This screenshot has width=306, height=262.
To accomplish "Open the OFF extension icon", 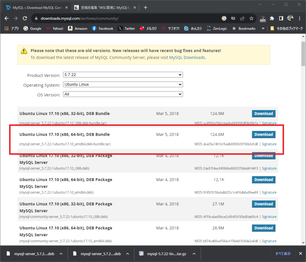I will pyautogui.click(x=263, y=19).
